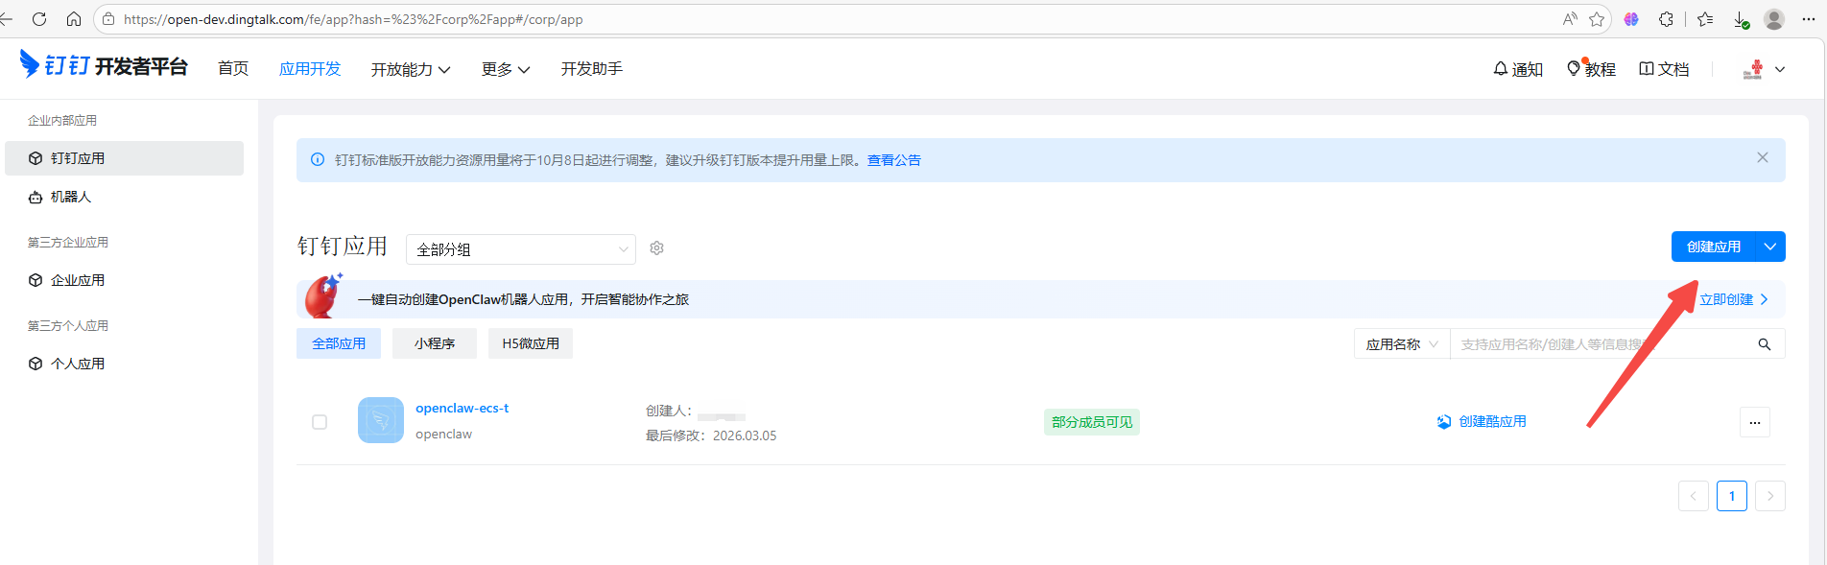Open browser profile avatar
Image resolution: width=1827 pixels, height=565 pixels.
(1774, 19)
